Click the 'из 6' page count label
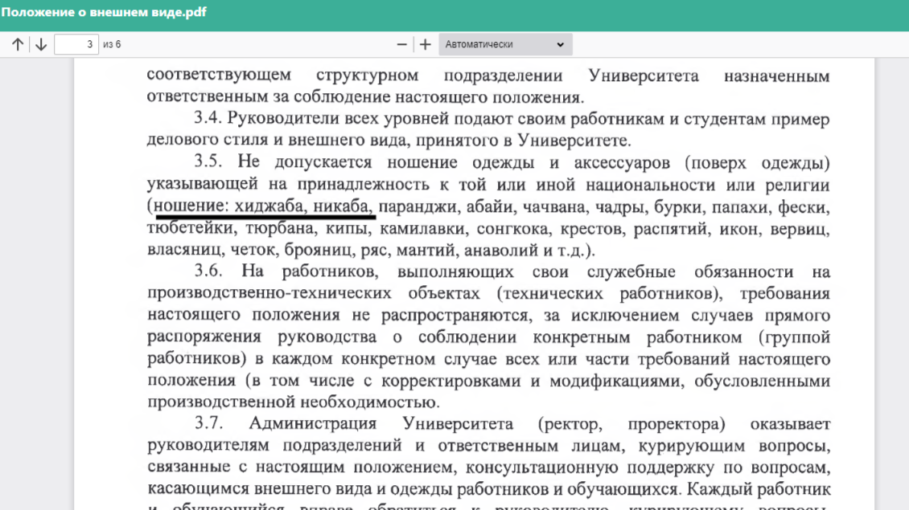This screenshot has height=510, width=909. (112, 45)
